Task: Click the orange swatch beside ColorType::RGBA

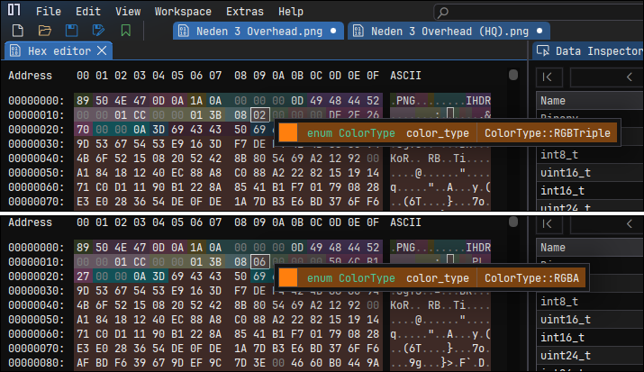Action: coord(288,278)
